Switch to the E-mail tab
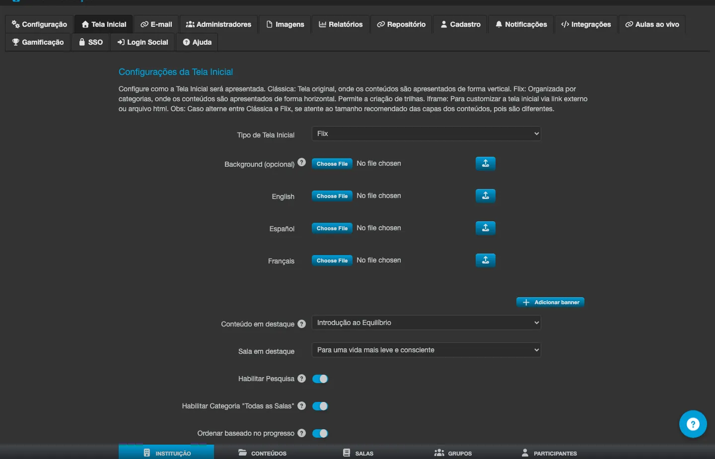Image resolution: width=715 pixels, height=459 pixels. (156, 24)
